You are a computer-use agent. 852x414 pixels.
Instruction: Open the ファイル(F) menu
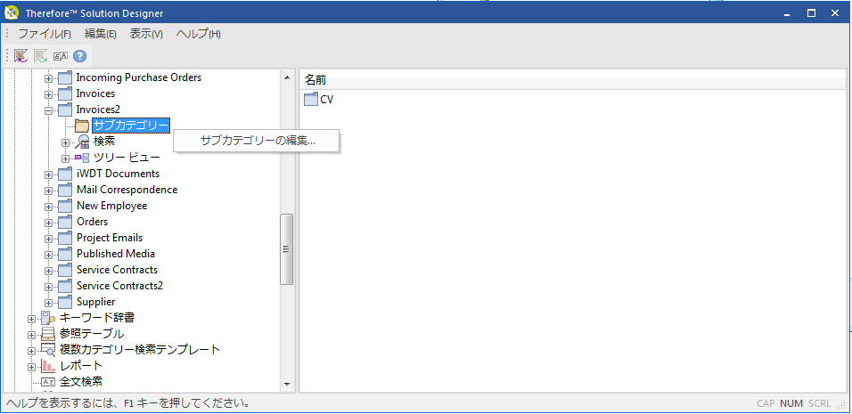click(45, 34)
